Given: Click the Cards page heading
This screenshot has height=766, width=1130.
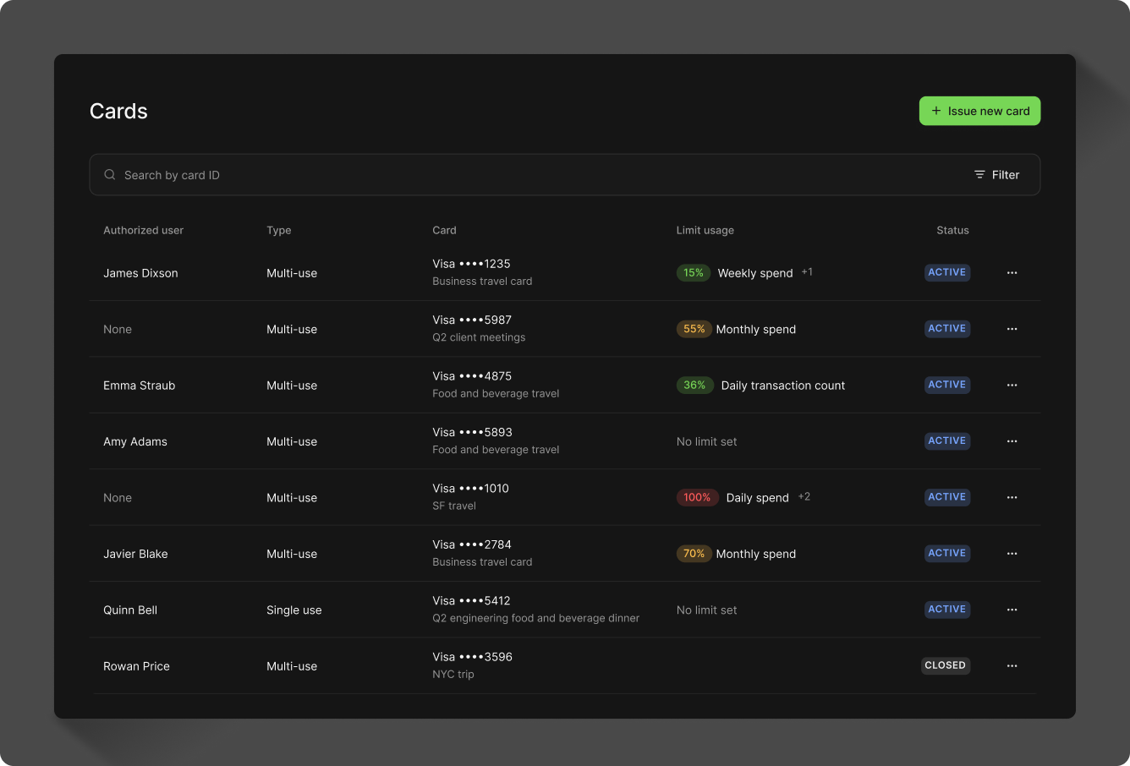Looking at the screenshot, I should tap(118, 111).
